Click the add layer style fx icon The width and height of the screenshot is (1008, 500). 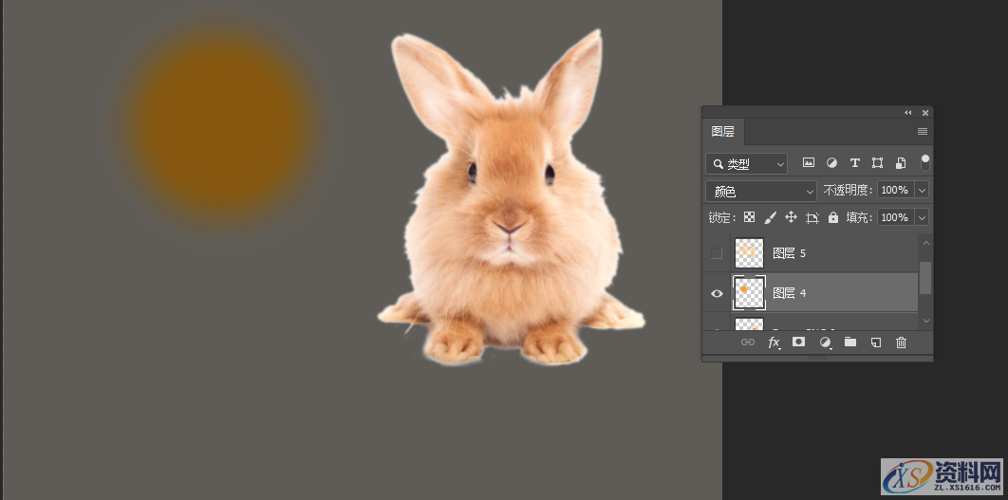pos(775,343)
